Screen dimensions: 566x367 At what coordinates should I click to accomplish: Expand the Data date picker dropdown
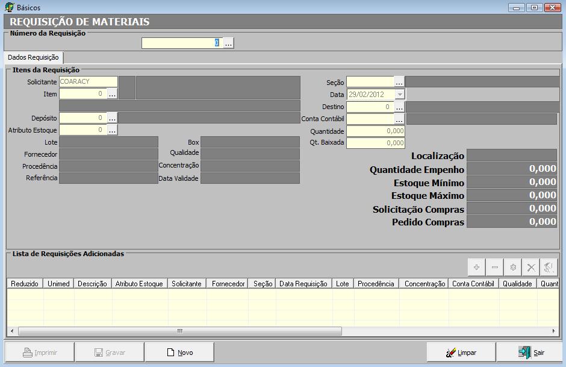click(400, 95)
